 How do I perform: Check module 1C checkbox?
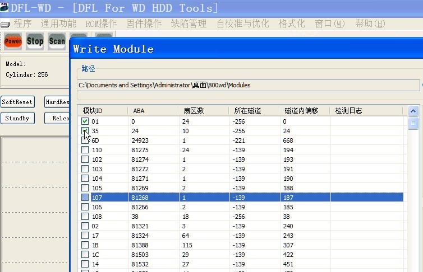[85, 254]
